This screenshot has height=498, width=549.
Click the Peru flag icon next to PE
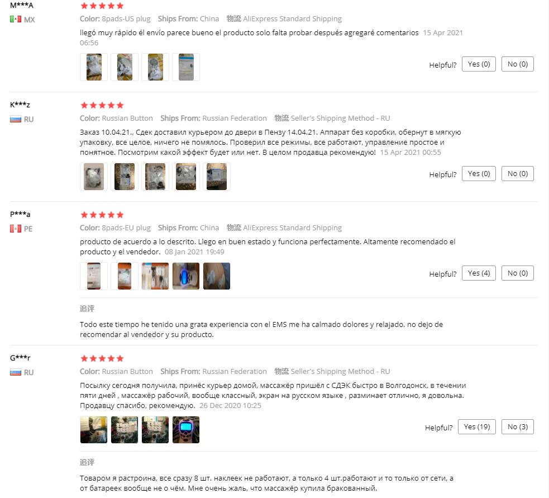pos(16,229)
